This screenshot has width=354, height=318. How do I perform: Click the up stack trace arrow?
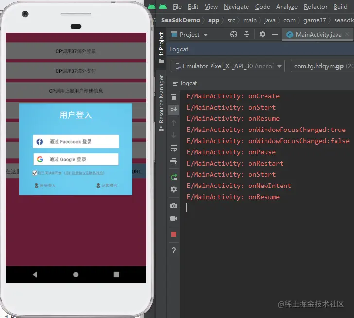pyautogui.click(x=174, y=123)
